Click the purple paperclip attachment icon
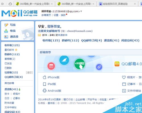Viewport: 142px width, 113px height. pyautogui.click(x=99, y=67)
